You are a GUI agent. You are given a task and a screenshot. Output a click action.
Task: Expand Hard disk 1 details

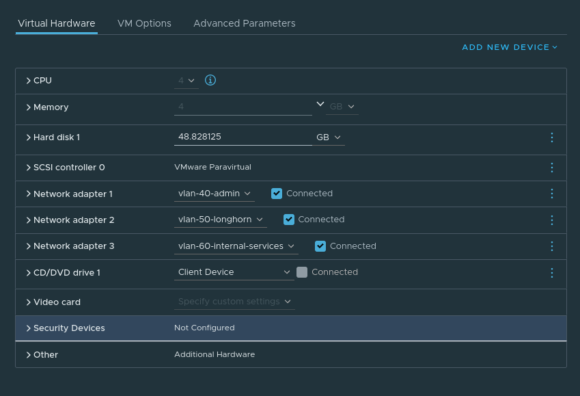pyautogui.click(x=29, y=137)
